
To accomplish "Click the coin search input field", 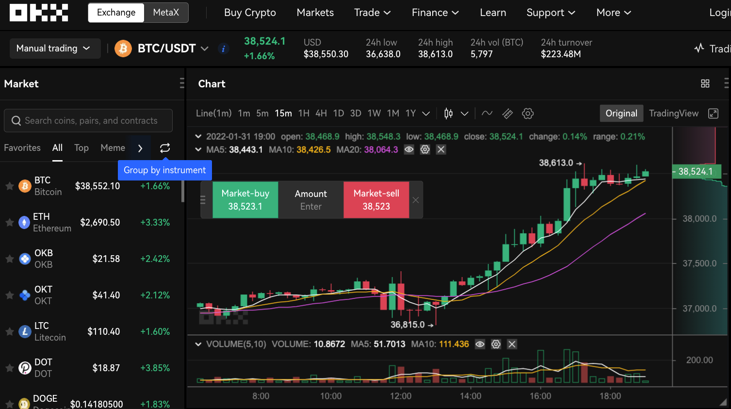I will point(88,120).
